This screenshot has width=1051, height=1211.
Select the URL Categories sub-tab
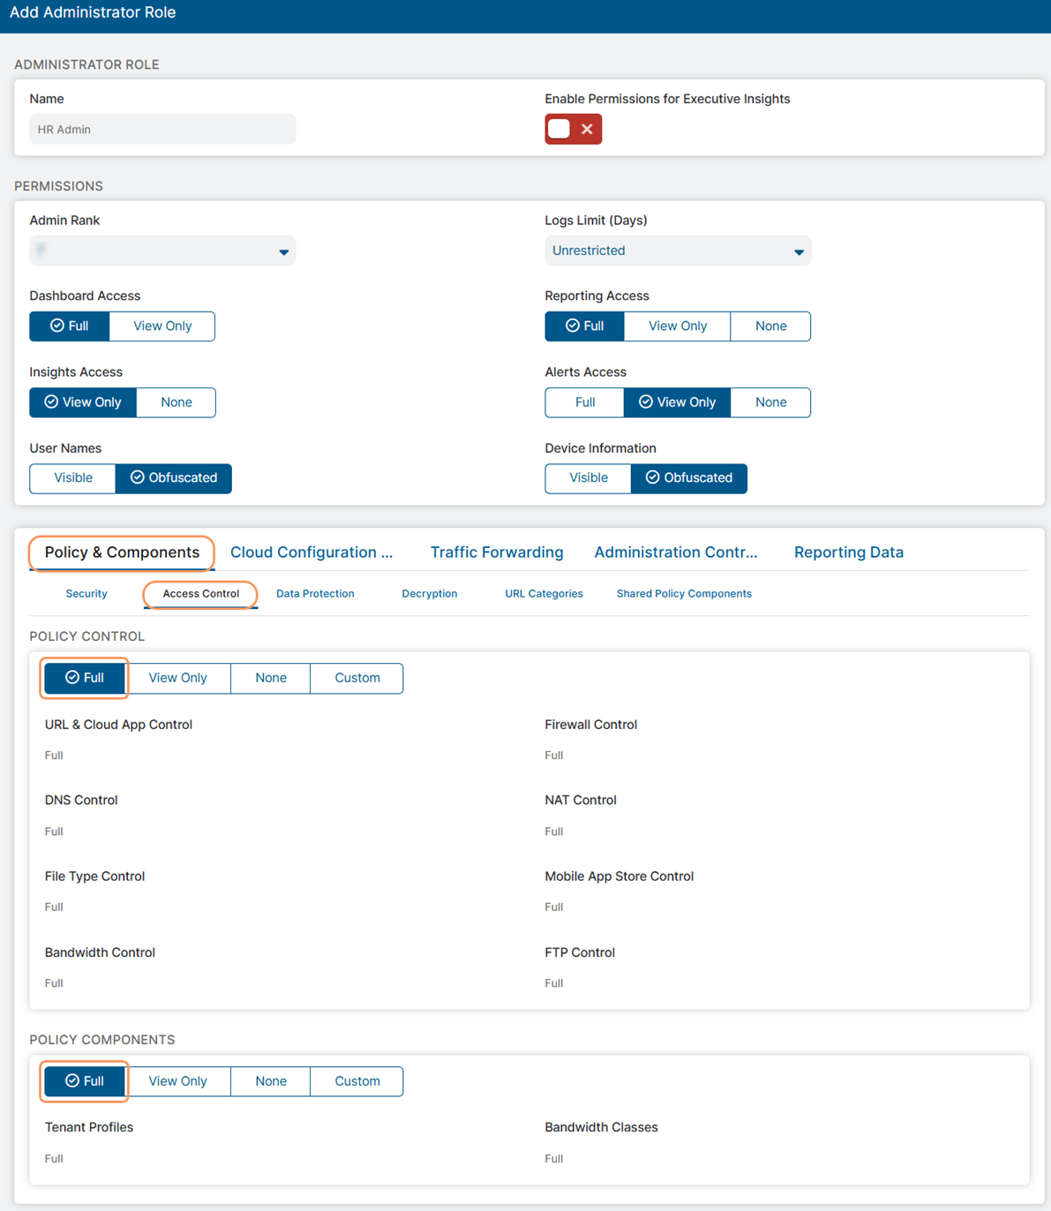click(544, 594)
